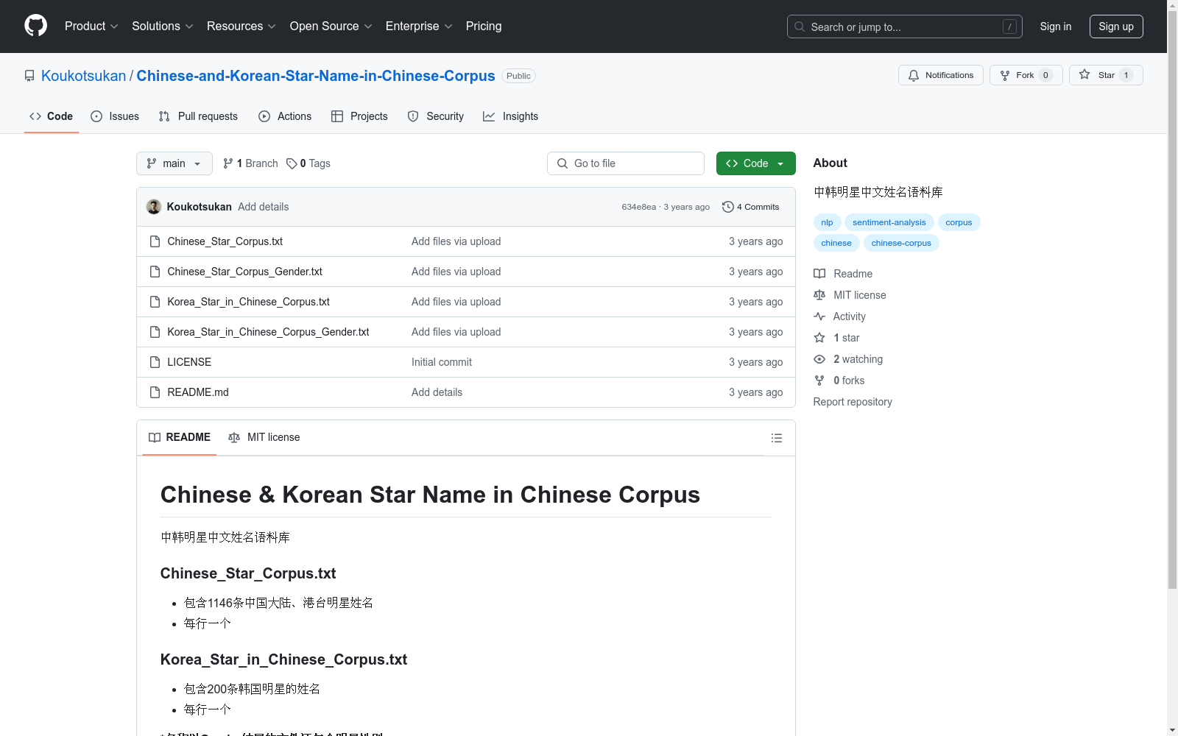The height and width of the screenshot is (736, 1178).
Task: Open the Pull requests tab
Action: [x=198, y=116]
